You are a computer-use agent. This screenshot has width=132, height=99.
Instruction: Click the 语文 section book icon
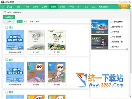point(7,27)
